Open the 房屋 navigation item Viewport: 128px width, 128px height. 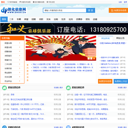(x=26, y=19)
